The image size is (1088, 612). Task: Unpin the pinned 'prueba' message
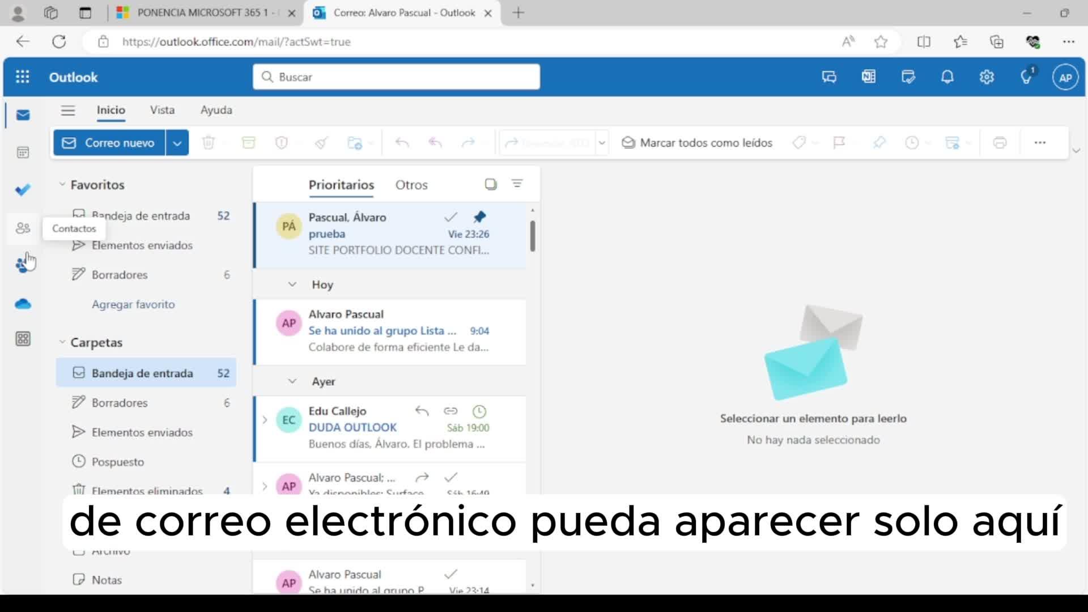[479, 217]
